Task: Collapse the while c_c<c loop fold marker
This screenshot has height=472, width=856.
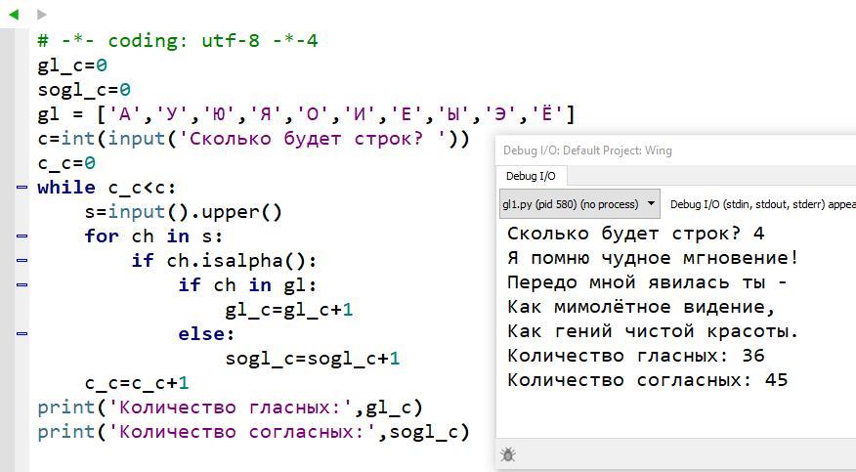Action: (x=21, y=188)
